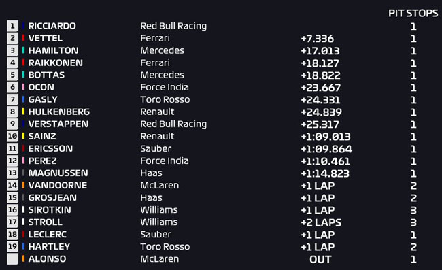Click the blank position box beside Alonso

click(x=12, y=259)
